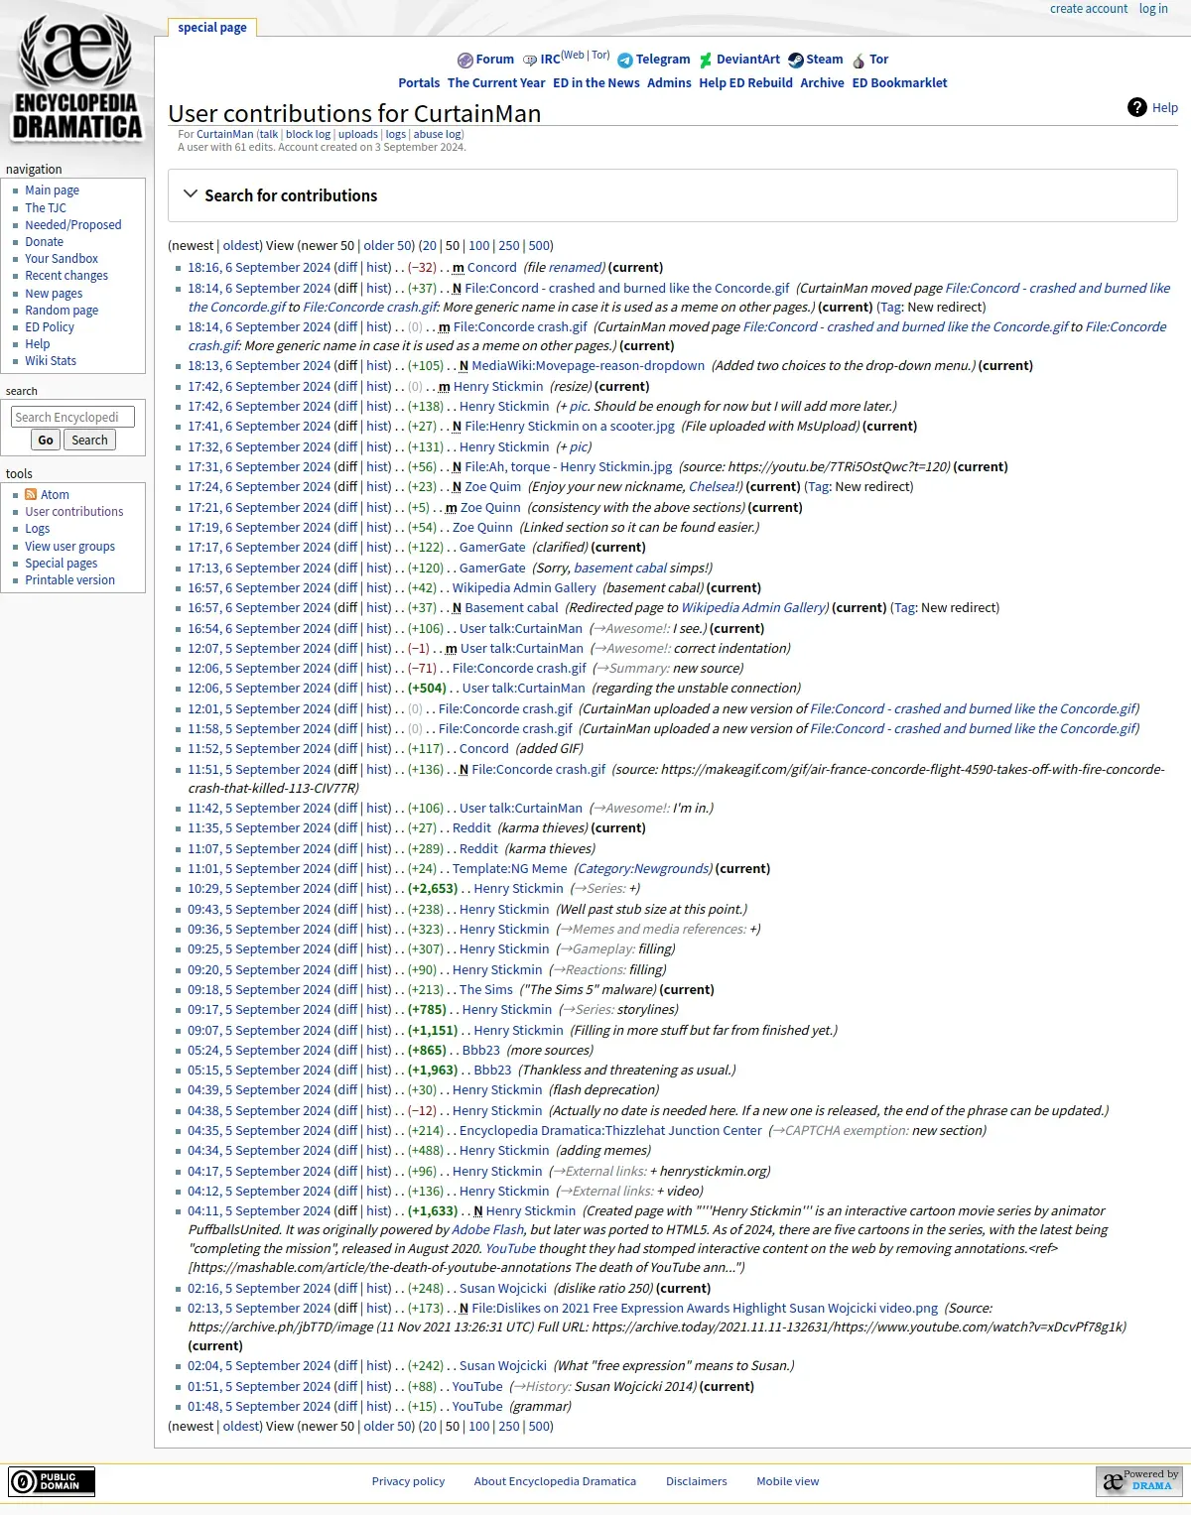
Task: Click top 'oldest' pagination link
Action: 241,246
